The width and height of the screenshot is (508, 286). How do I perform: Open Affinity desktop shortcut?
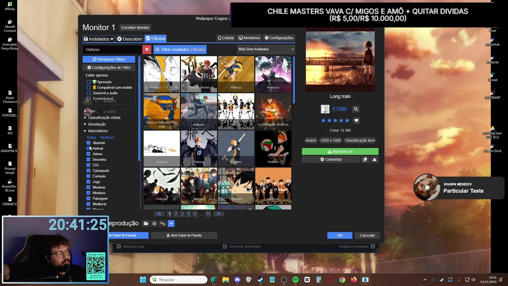(10, 6)
